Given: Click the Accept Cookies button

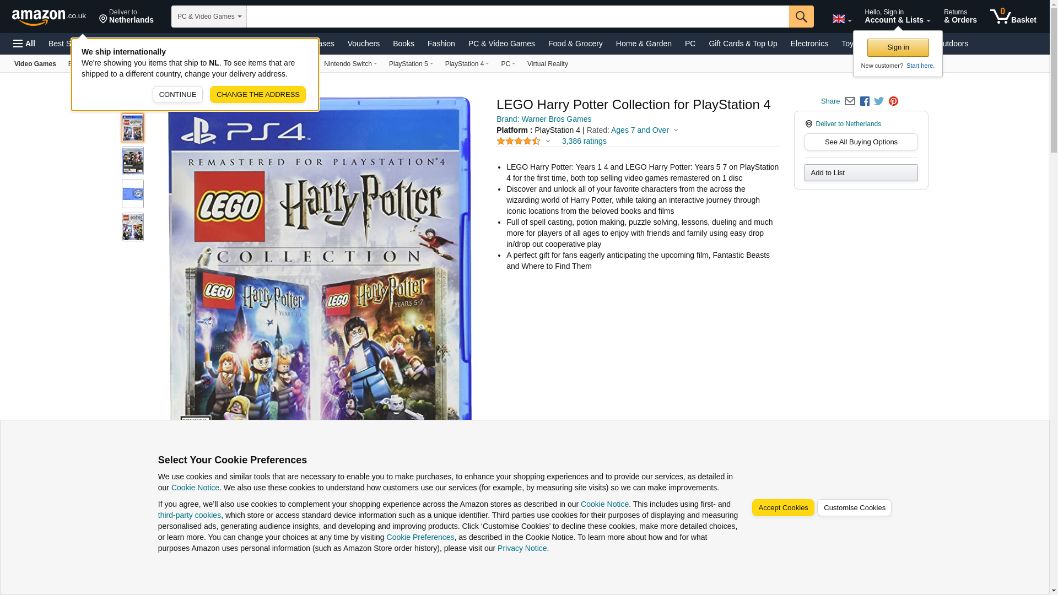Looking at the screenshot, I should (782, 508).
